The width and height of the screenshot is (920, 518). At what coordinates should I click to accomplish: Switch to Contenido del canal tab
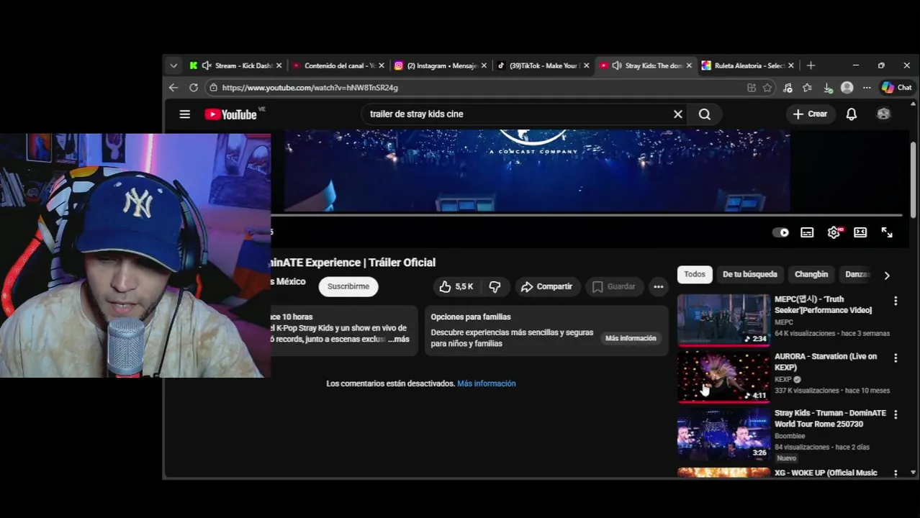(338, 65)
